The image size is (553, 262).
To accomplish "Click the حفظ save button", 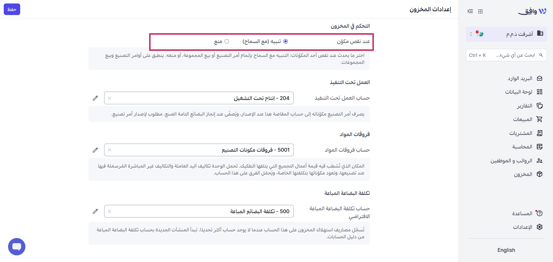I will tap(12, 9).
